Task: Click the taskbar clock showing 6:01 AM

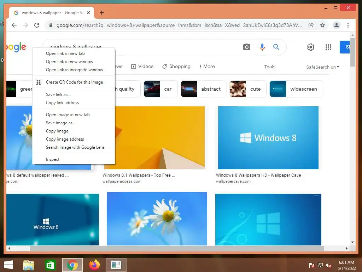Action: pyautogui.click(x=346, y=265)
